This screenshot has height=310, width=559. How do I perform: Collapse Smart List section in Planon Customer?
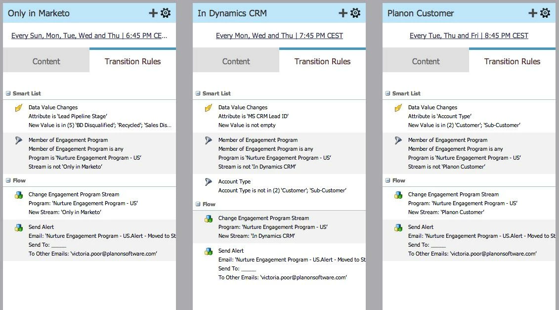(x=387, y=93)
